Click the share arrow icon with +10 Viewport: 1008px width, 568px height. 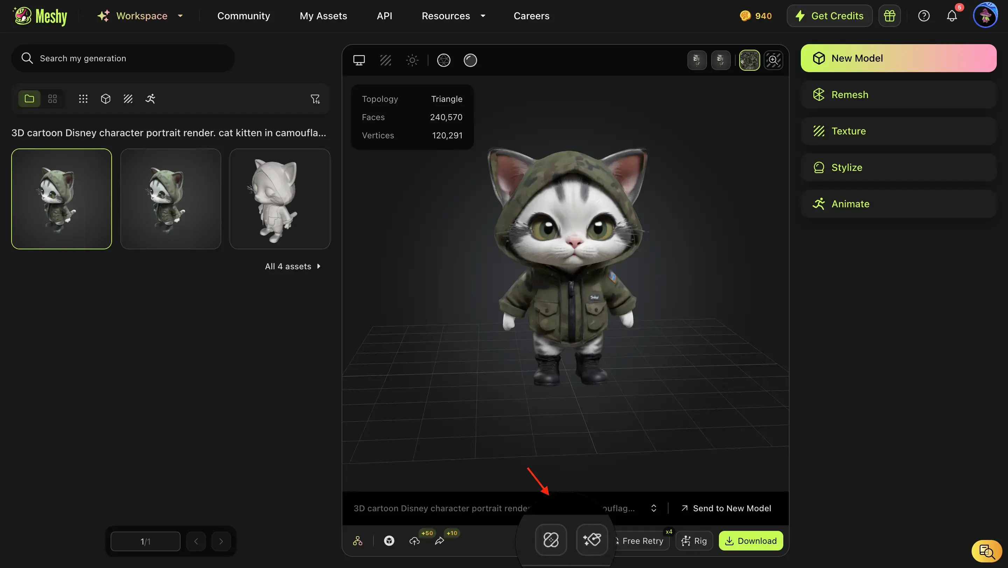[440, 541]
